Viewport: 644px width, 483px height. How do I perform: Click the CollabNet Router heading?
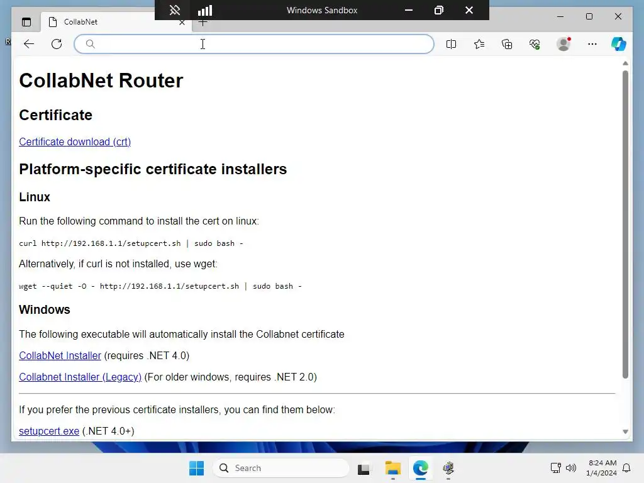[x=101, y=80]
